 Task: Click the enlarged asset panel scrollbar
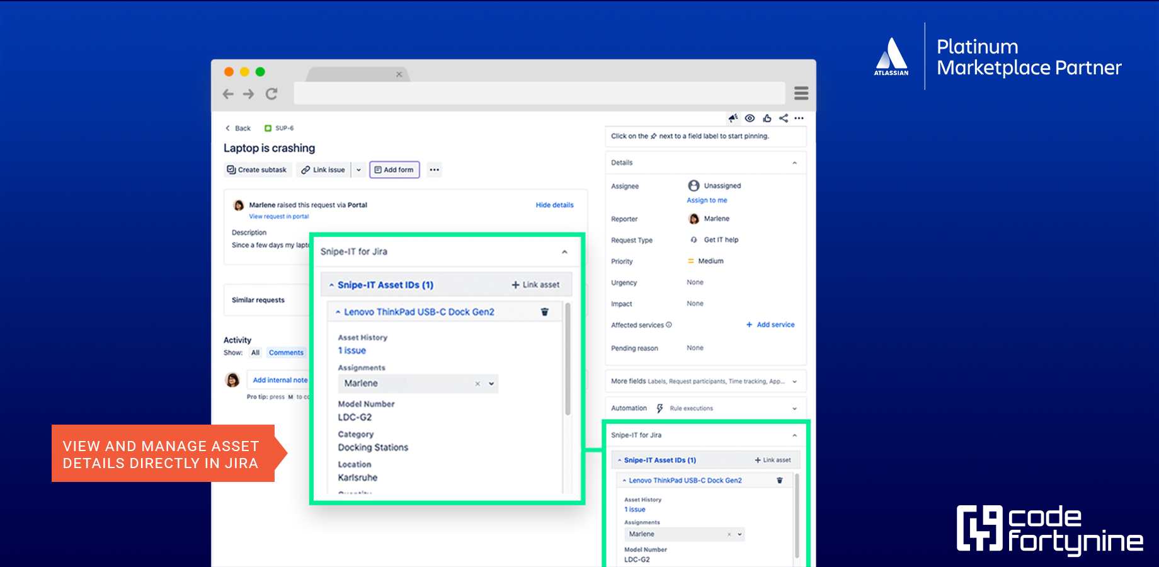tap(568, 359)
